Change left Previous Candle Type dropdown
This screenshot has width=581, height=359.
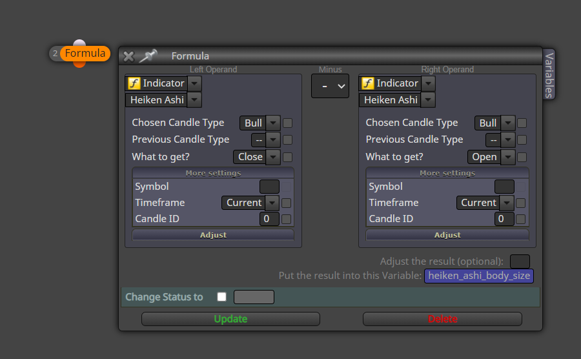pos(273,140)
